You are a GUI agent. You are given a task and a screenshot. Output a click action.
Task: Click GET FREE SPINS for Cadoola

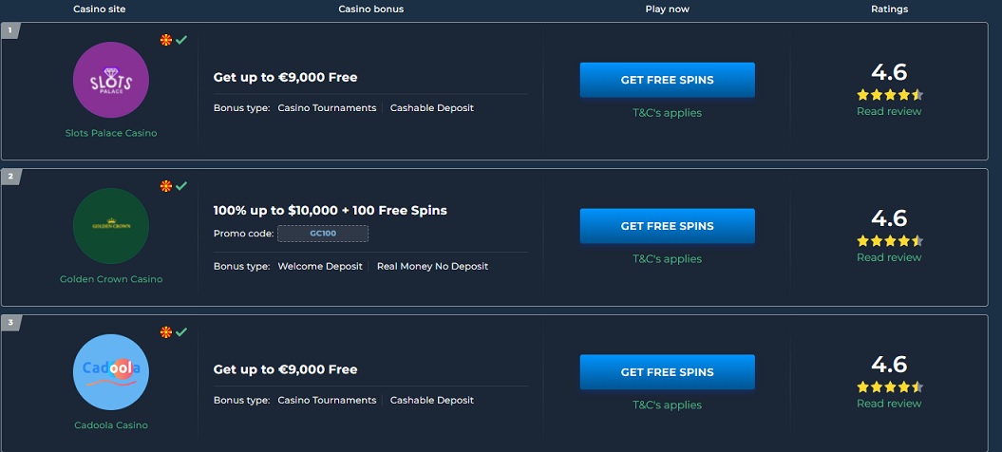coord(667,372)
